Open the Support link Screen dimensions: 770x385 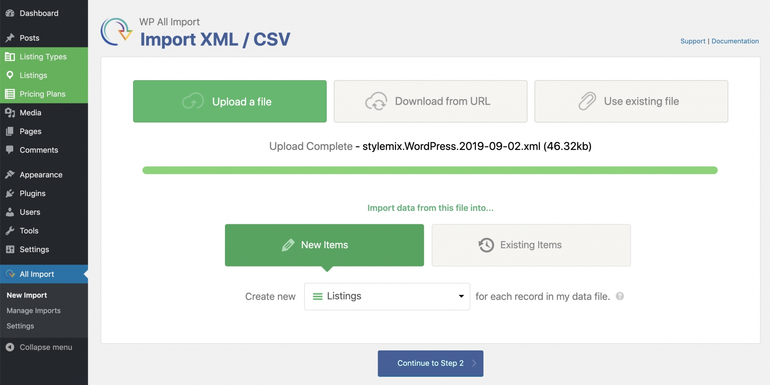click(693, 41)
